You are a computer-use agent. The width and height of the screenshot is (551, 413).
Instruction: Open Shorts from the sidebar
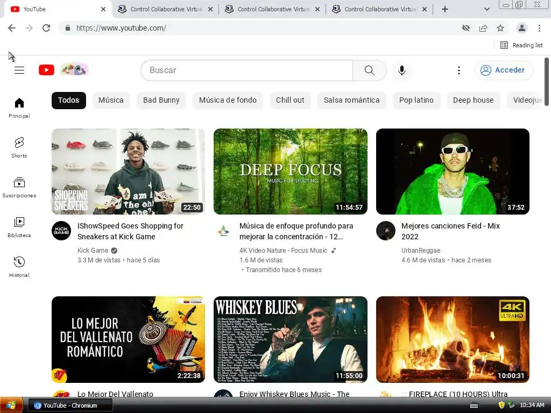[19, 147]
